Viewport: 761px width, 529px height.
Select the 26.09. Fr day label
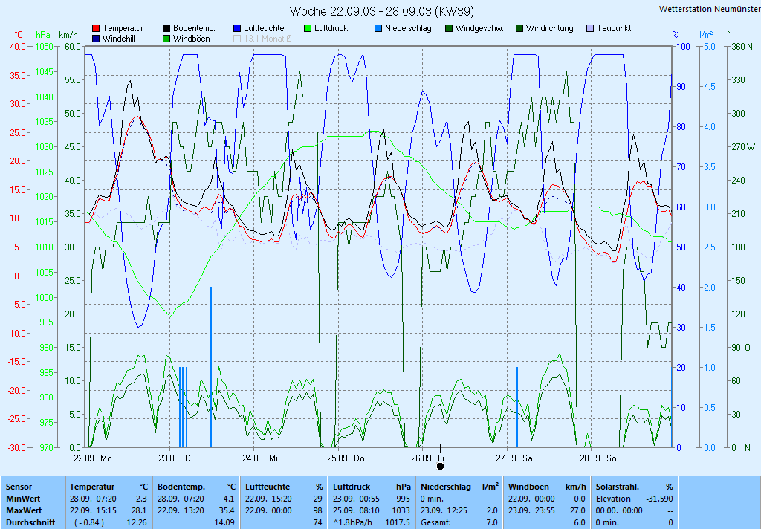coord(427,458)
